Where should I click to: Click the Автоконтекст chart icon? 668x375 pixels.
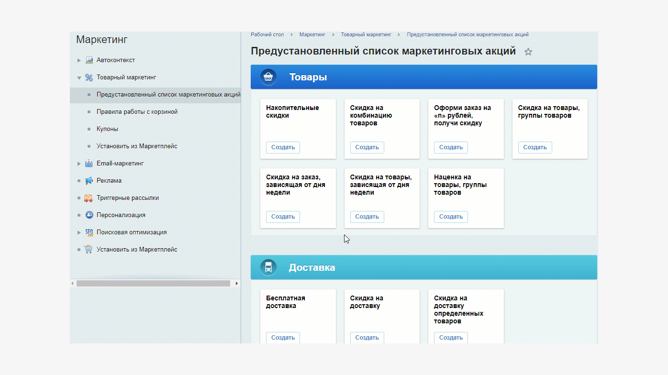point(89,60)
